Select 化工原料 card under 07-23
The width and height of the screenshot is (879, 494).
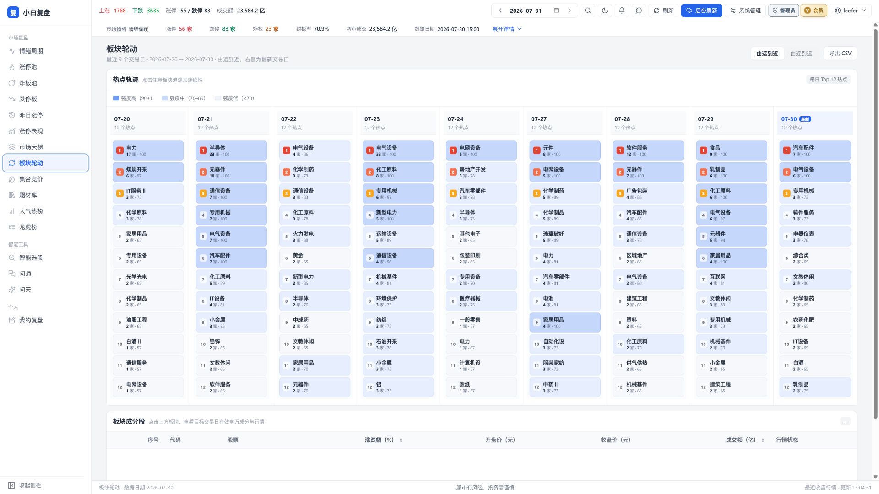coord(398,172)
